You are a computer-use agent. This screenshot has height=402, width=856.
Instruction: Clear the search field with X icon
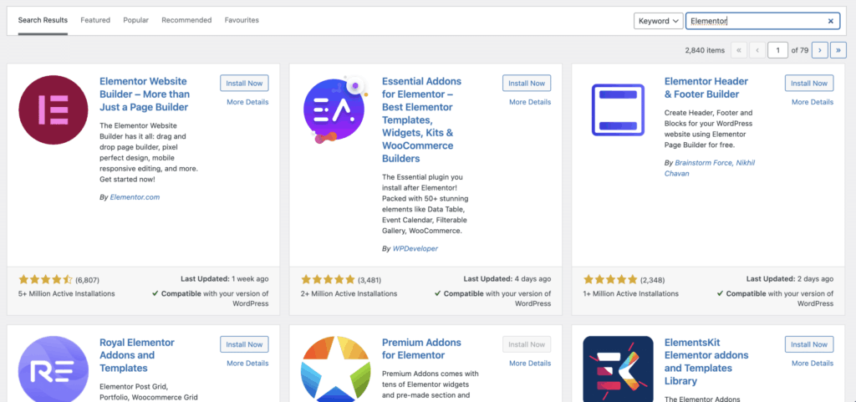pos(830,21)
